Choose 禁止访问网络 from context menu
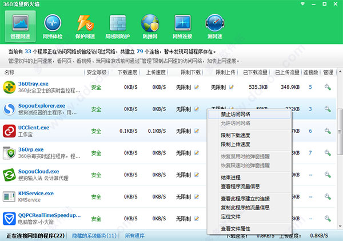Screen dimensions: 343x241 (x=236, y=114)
